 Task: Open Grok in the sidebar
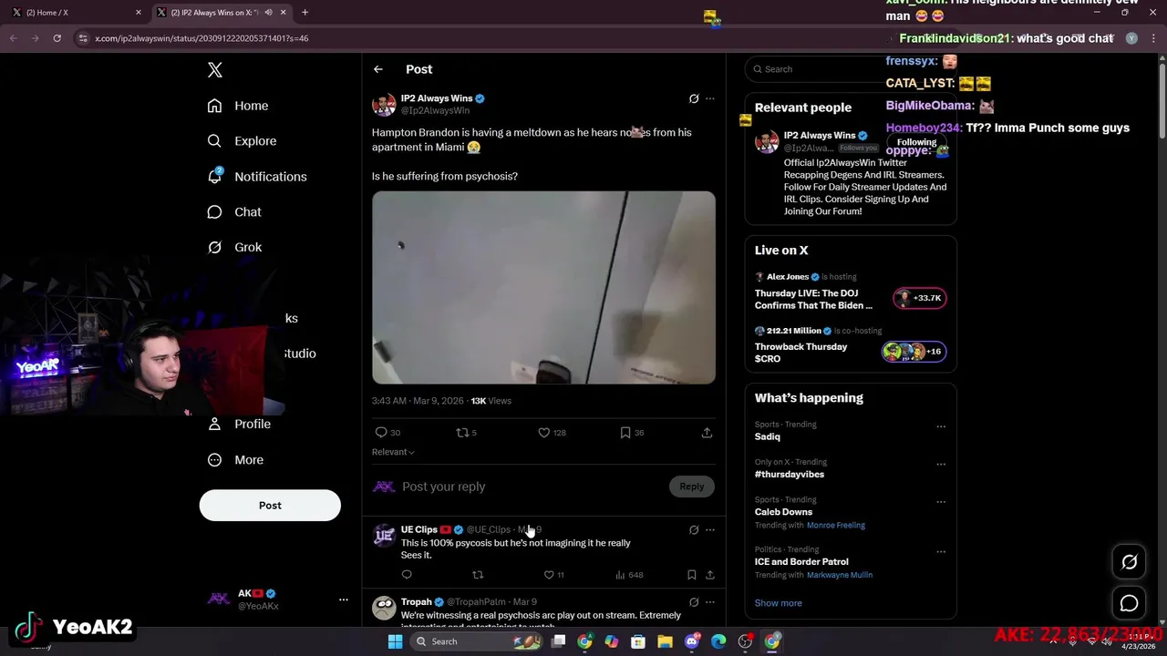tap(234, 247)
